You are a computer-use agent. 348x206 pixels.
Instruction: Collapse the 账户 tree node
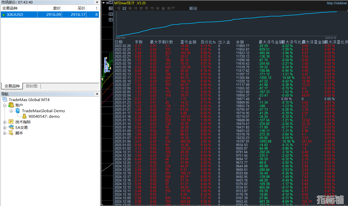tap(5, 105)
